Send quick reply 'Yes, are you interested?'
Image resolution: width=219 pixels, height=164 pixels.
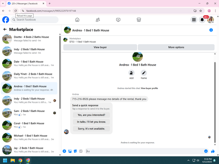pyautogui.click(x=92, y=115)
